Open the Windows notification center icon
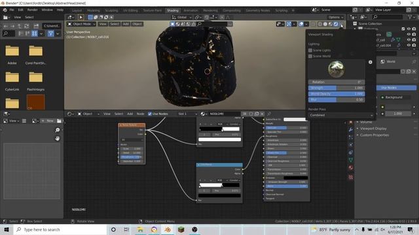 pyautogui.click(x=410, y=230)
